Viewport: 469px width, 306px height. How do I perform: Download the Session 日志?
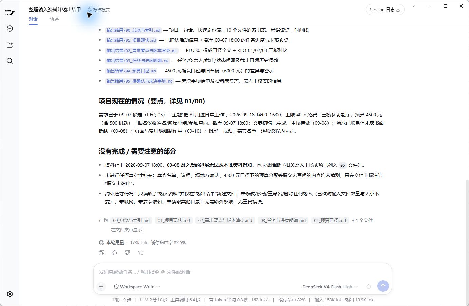(x=385, y=10)
